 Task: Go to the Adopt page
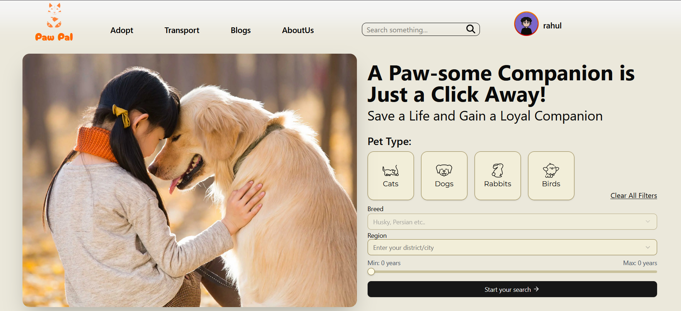(x=122, y=30)
